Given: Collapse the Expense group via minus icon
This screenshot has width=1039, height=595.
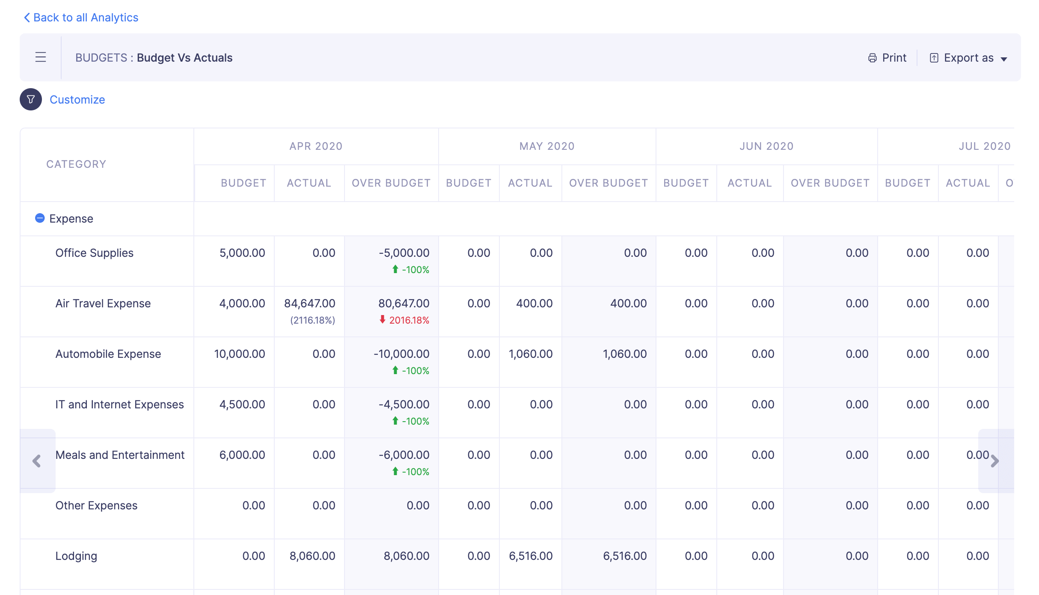Looking at the screenshot, I should pyautogui.click(x=40, y=218).
